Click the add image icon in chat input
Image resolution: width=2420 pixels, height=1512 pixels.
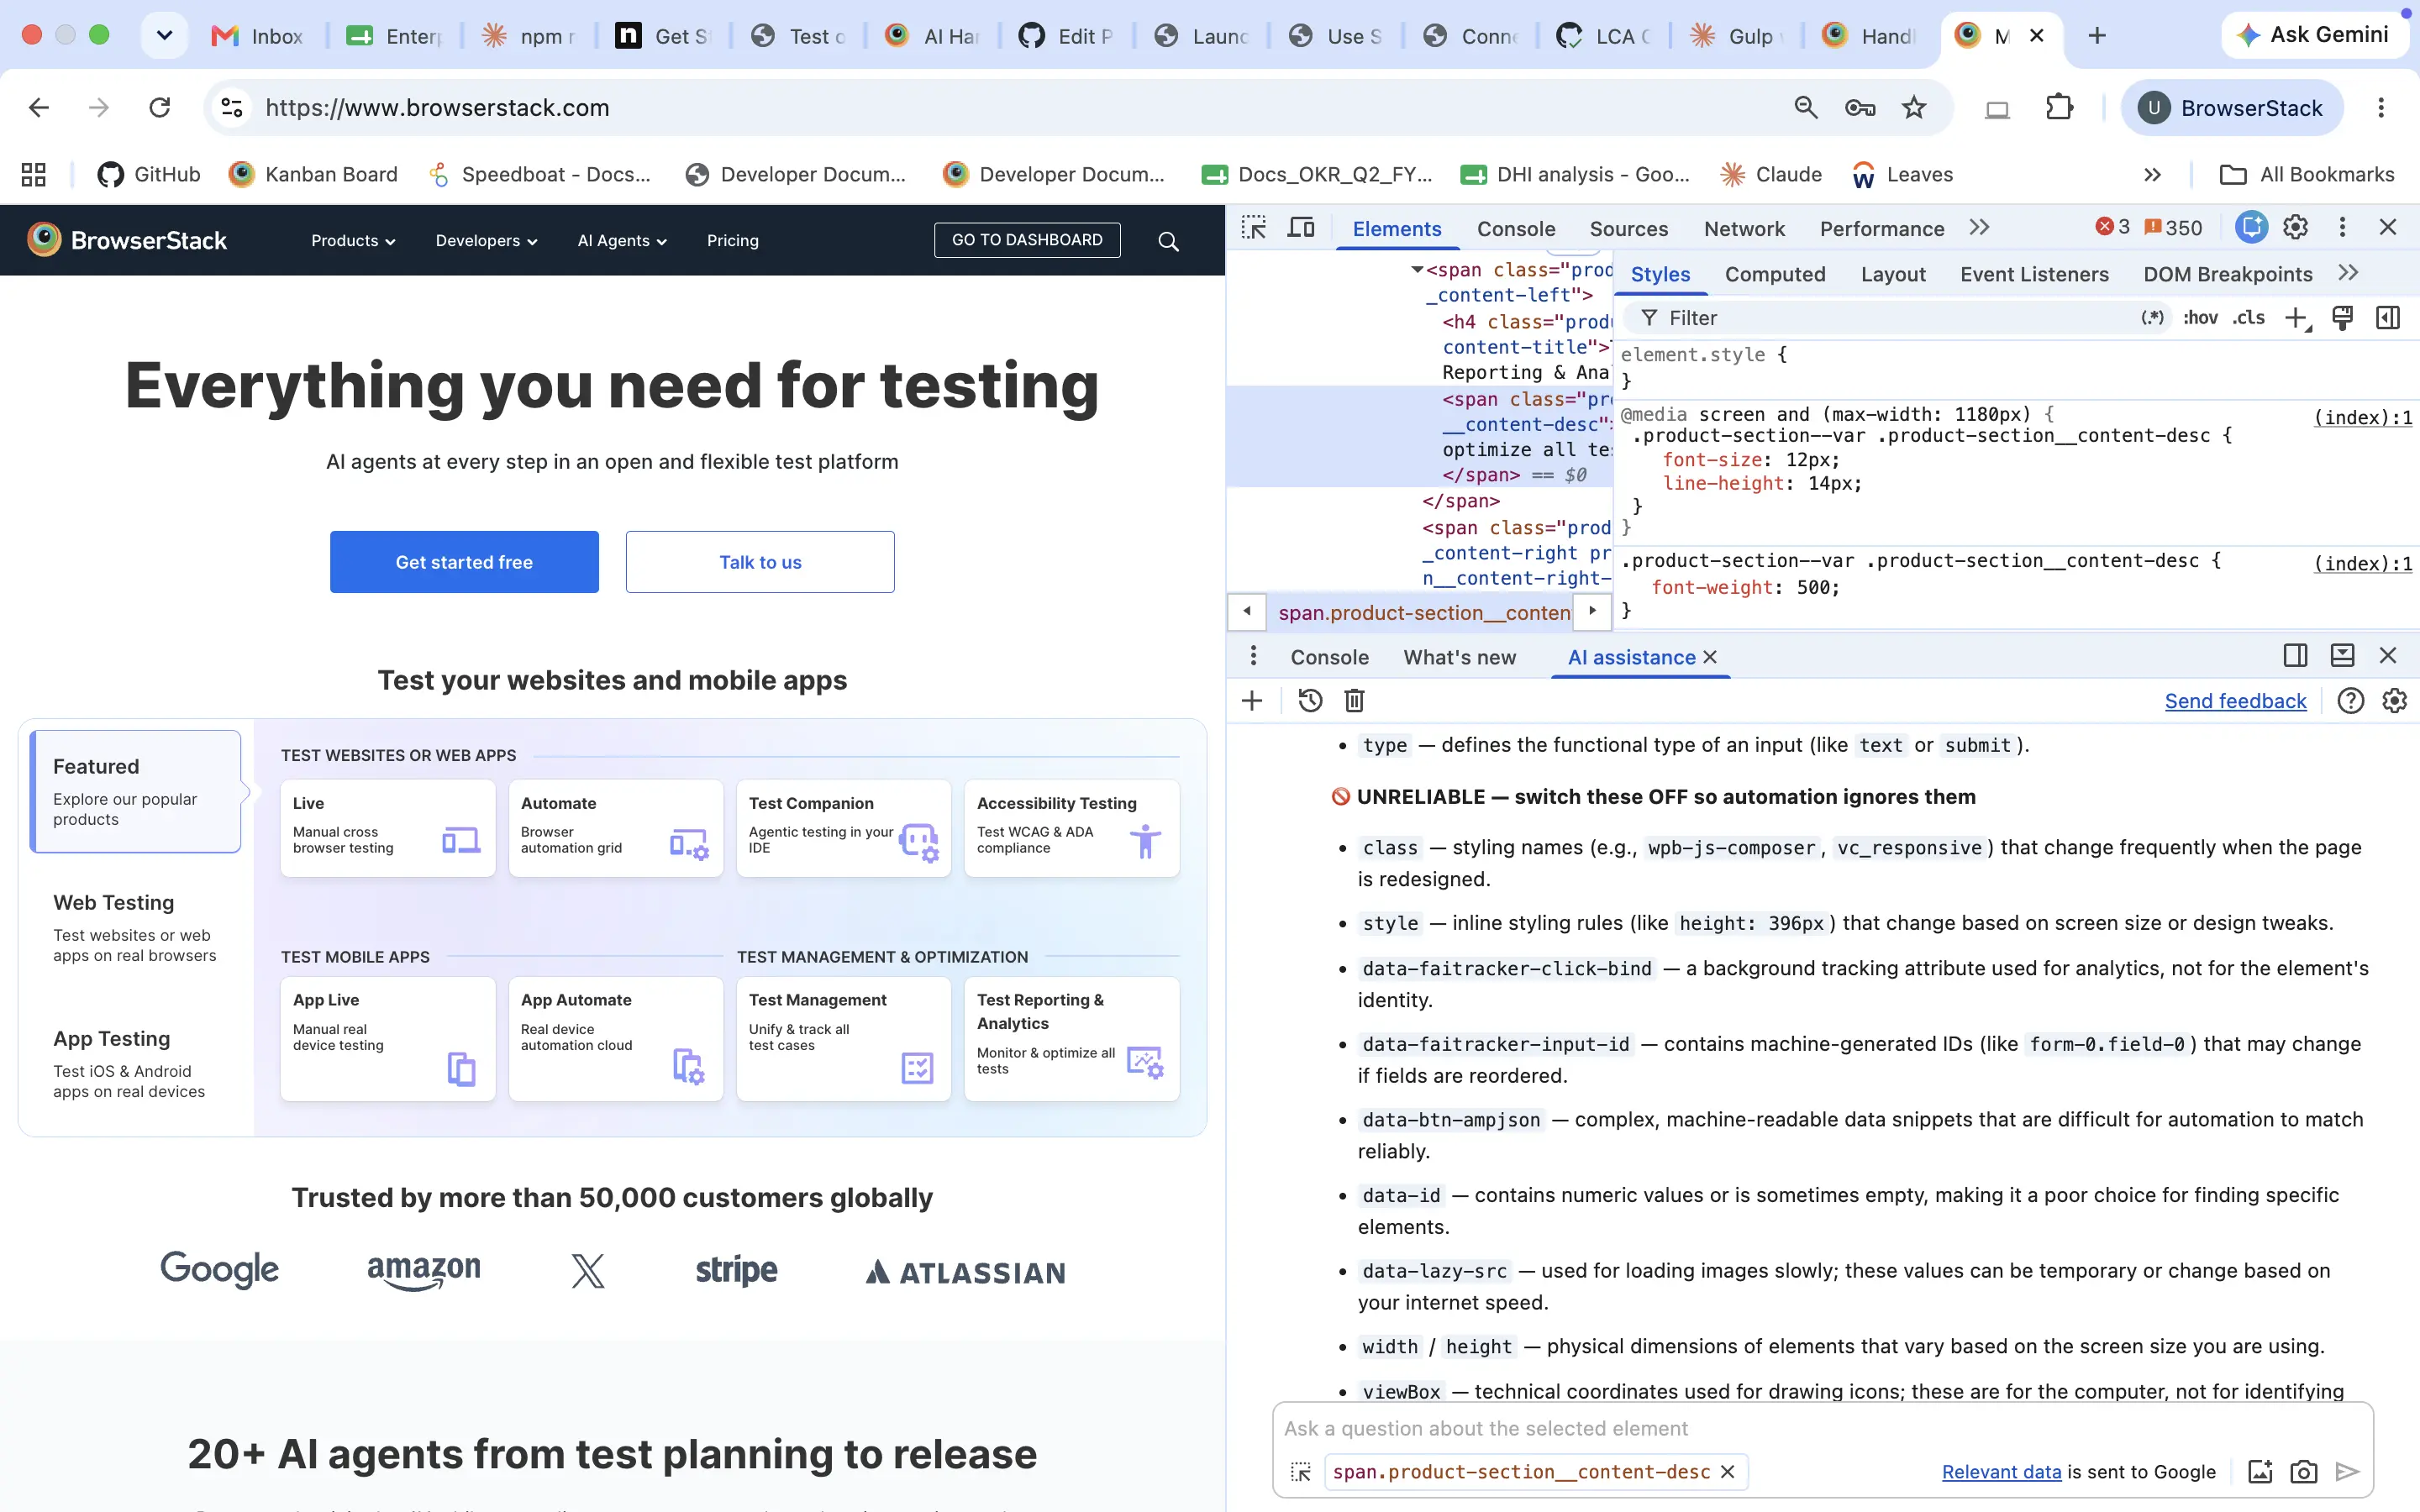[x=2260, y=1472]
